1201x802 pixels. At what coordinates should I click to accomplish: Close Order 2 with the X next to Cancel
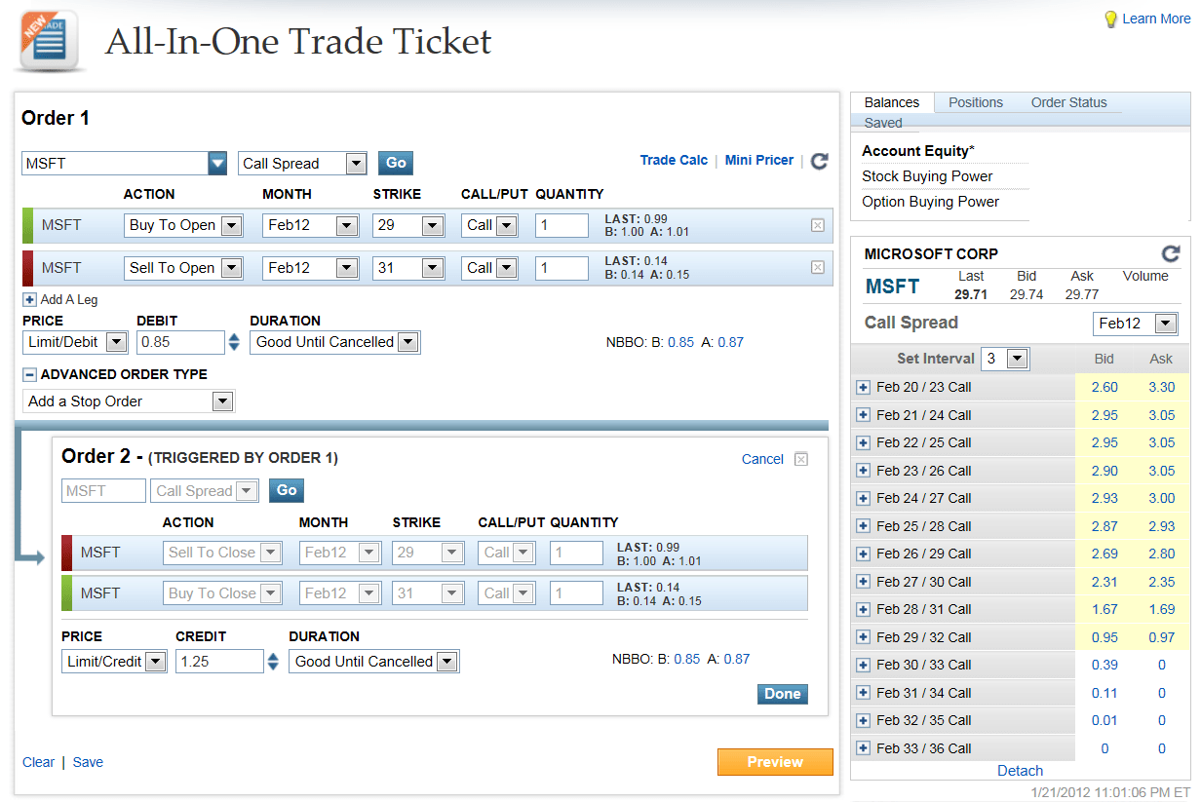click(801, 459)
